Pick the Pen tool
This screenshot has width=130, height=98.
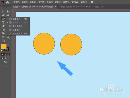point(3,15)
